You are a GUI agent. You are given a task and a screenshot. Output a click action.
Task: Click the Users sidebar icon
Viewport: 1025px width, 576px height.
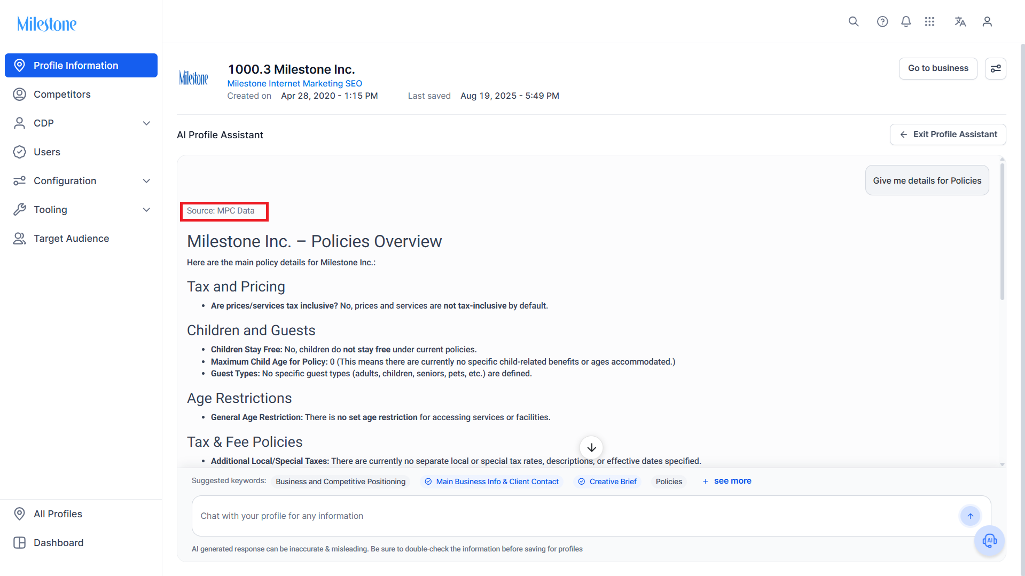pyautogui.click(x=19, y=152)
